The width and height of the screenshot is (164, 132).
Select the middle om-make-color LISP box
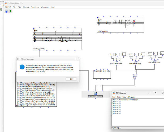[x=135, y=63]
